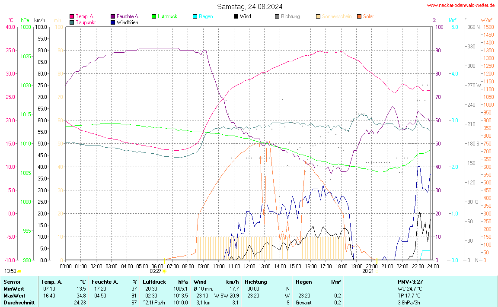The width and height of the screenshot is (498, 307).
Task: Click the sun icon beside 13:53
Action: pyautogui.click(x=19, y=271)
